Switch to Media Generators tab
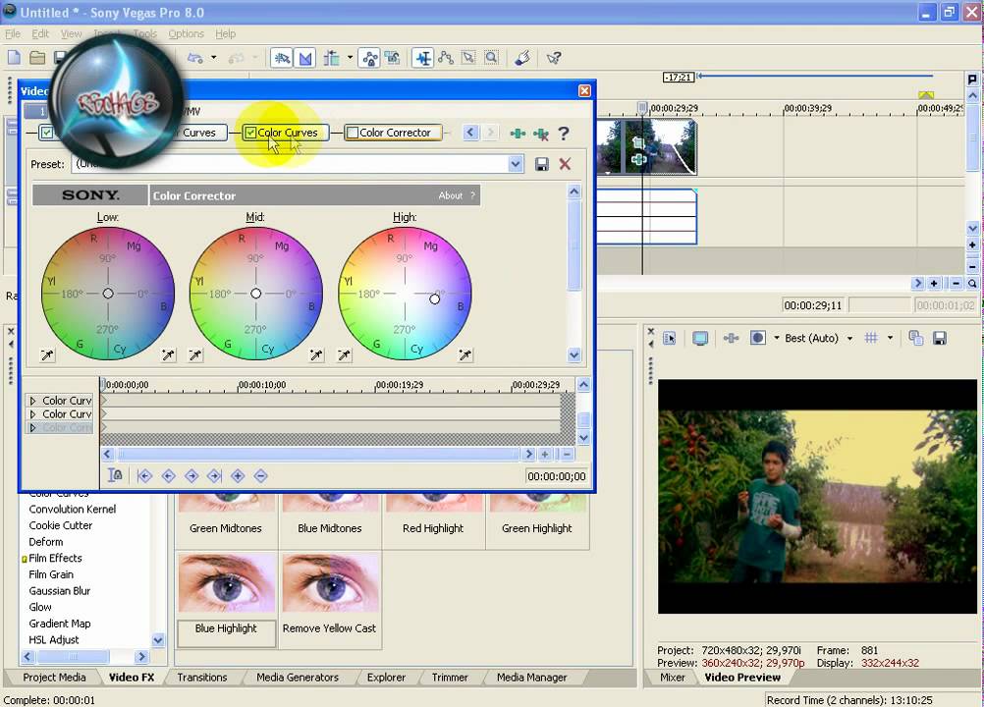This screenshot has width=984, height=707. 298,678
